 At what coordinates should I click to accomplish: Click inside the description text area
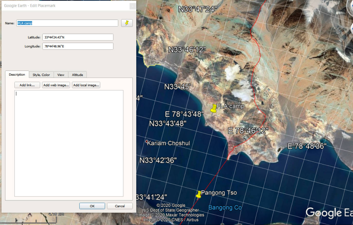69,143
